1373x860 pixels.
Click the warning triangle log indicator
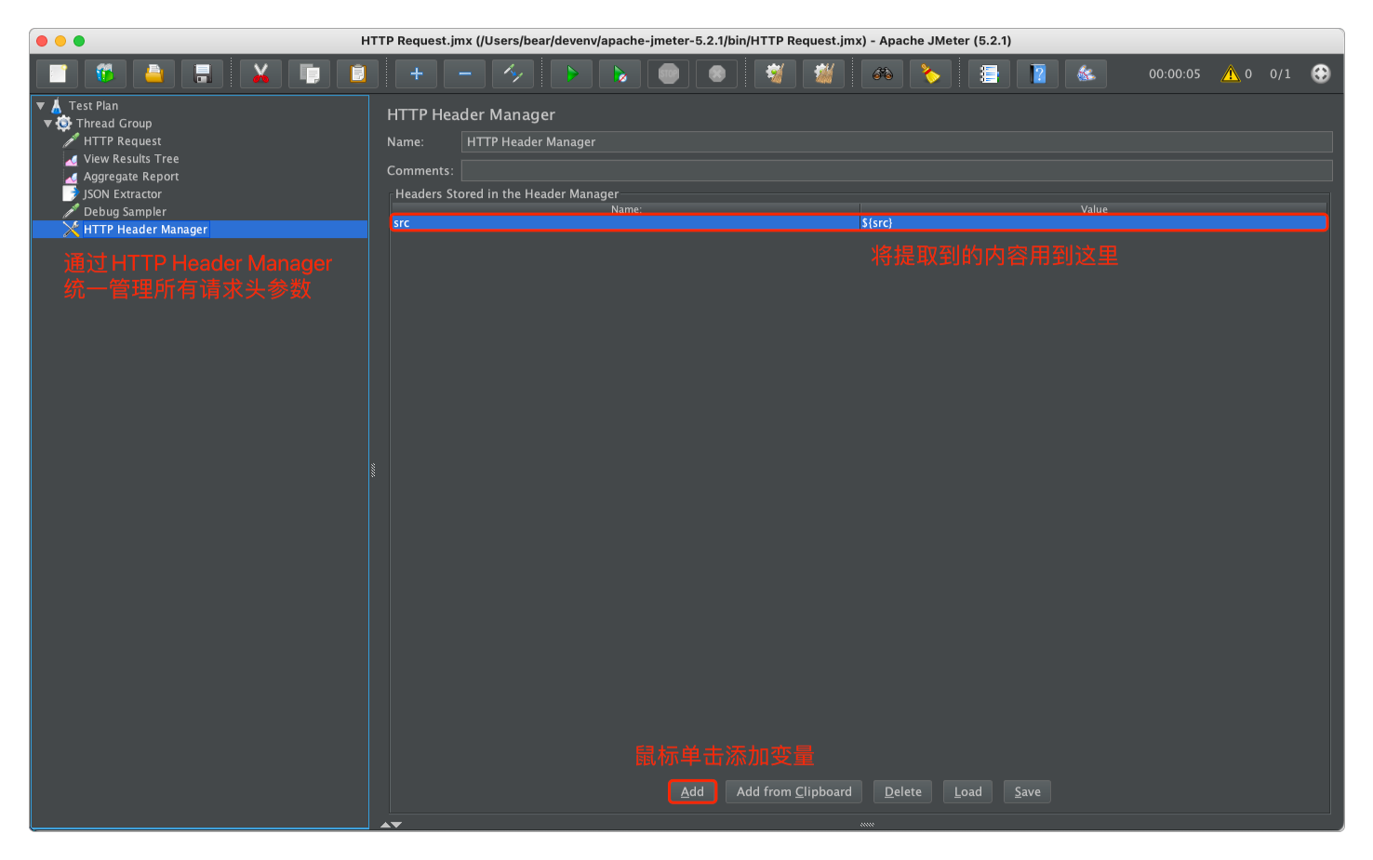coord(1231,73)
